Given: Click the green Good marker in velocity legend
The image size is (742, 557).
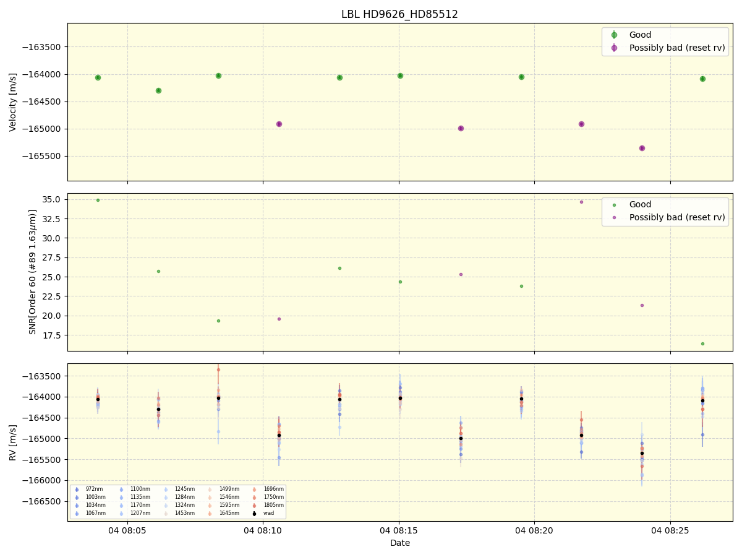Looking at the screenshot, I should [614, 35].
